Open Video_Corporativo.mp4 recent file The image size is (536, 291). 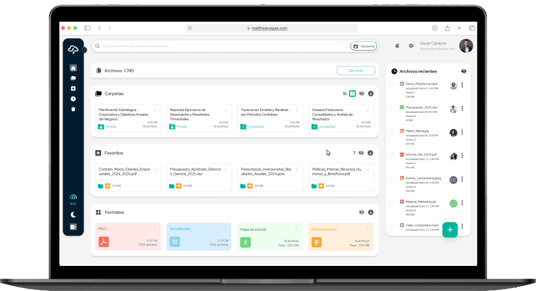pos(422,226)
